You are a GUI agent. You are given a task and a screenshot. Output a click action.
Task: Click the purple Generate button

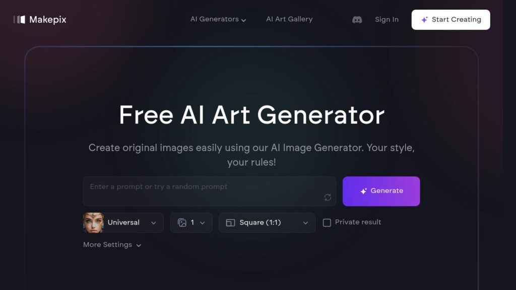click(381, 191)
